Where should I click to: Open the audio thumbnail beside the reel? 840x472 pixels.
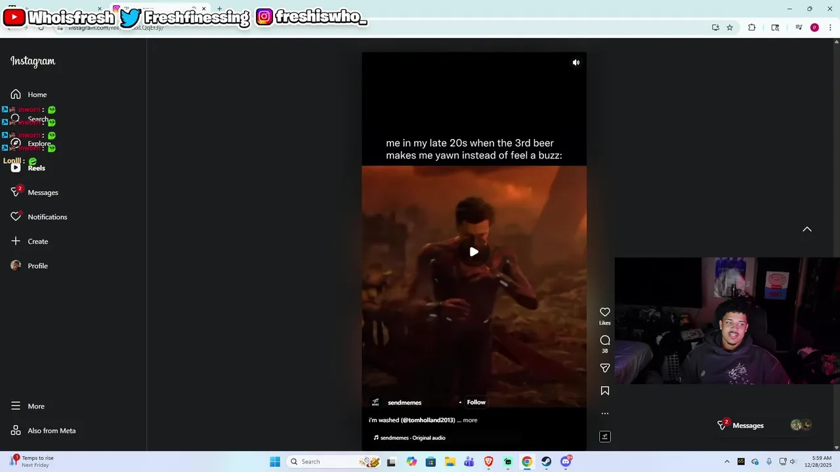605,437
